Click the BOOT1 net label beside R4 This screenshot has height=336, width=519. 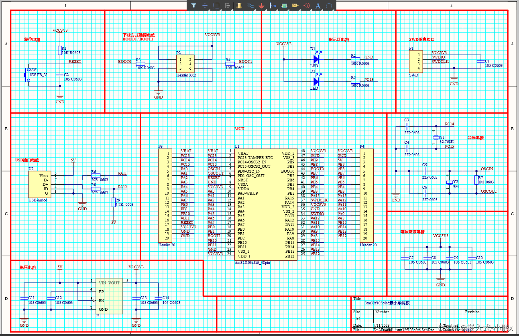[x=246, y=62]
